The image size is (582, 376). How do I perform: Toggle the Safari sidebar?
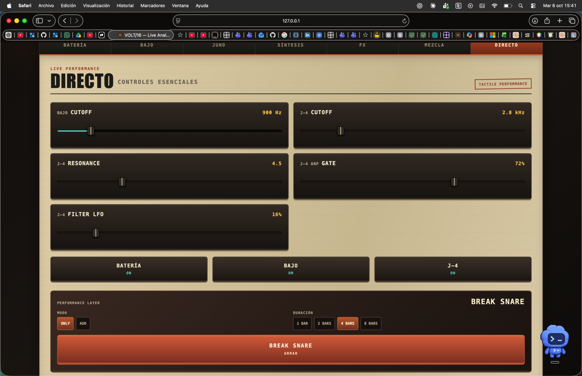[x=40, y=21]
